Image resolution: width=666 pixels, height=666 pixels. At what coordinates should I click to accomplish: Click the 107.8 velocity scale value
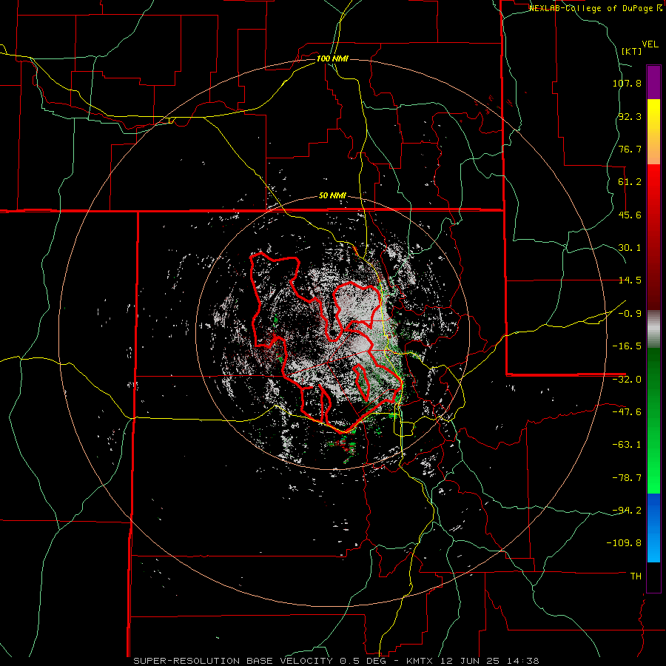pos(627,83)
